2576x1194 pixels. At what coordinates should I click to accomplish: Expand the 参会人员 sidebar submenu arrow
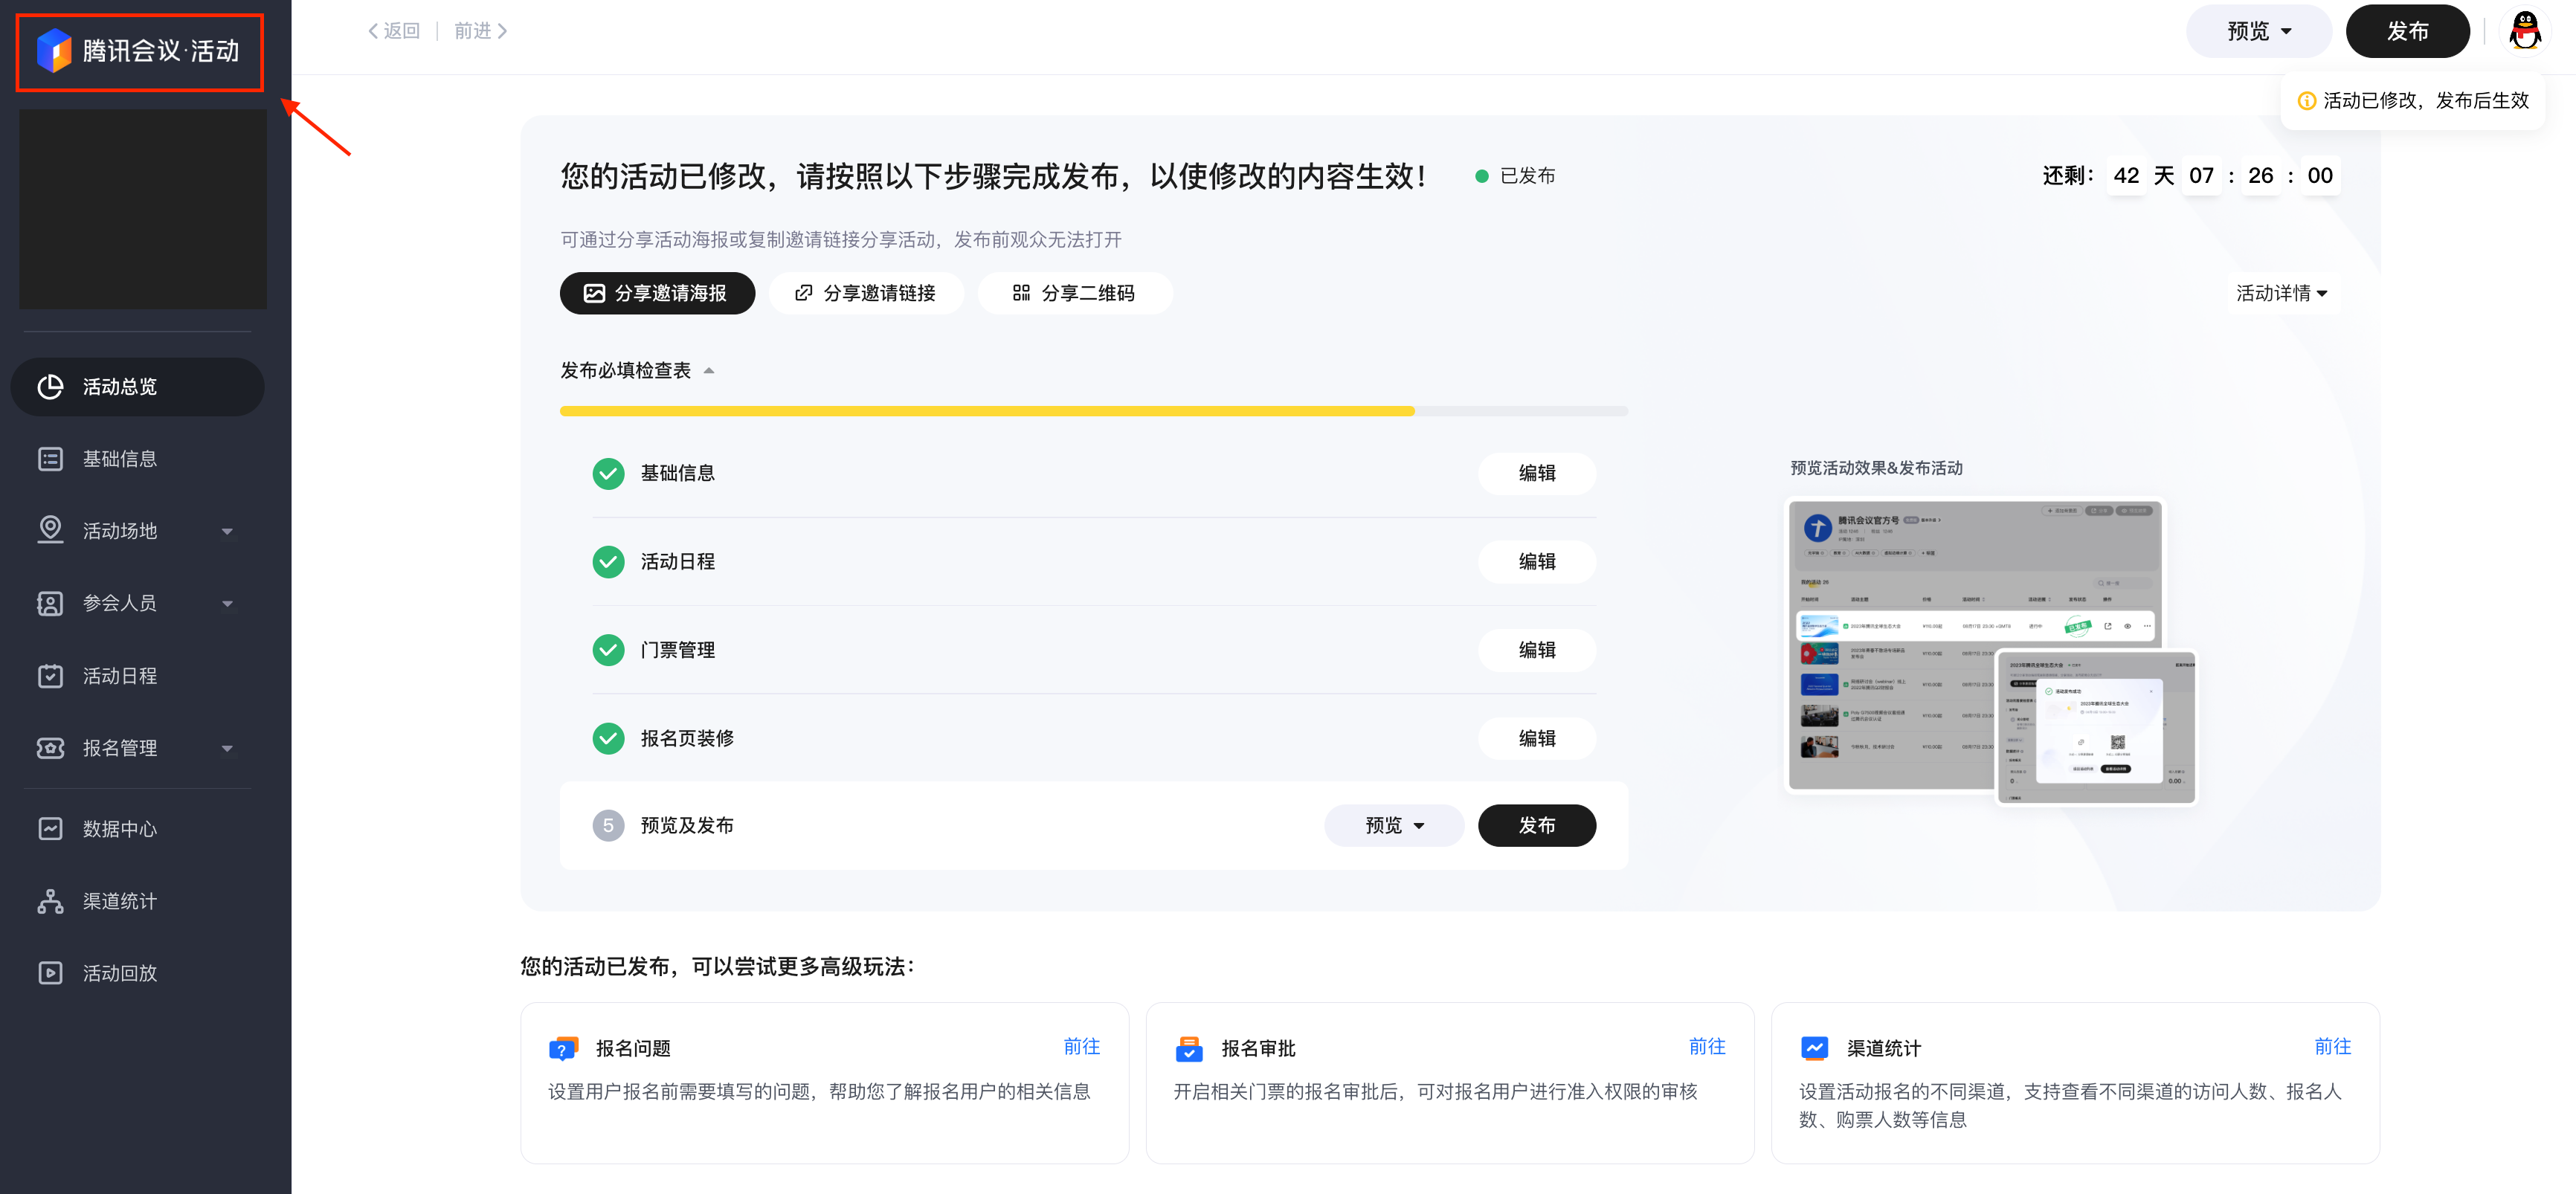[x=227, y=604]
